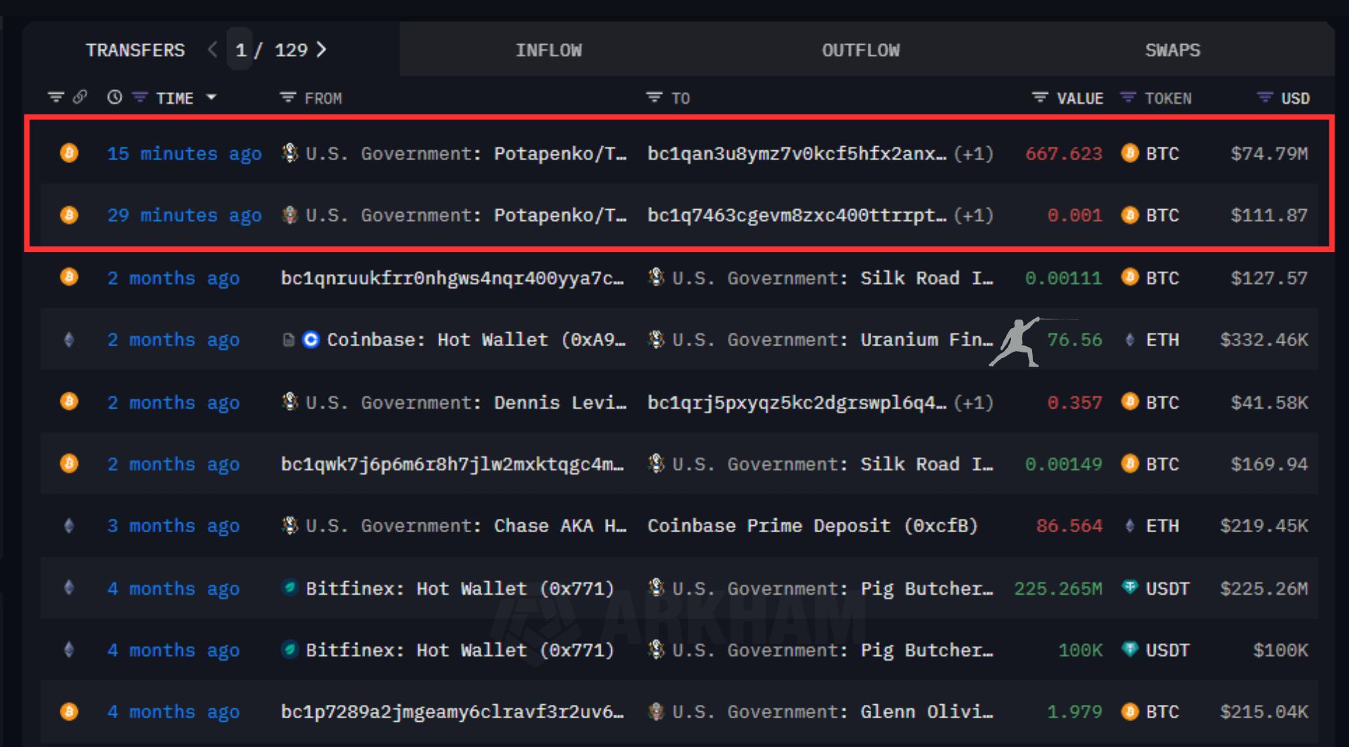The height and width of the screenshot is (747, 1349).
Task: Switch to the SWAPS tab
Action: click(x=1173, y=50)
